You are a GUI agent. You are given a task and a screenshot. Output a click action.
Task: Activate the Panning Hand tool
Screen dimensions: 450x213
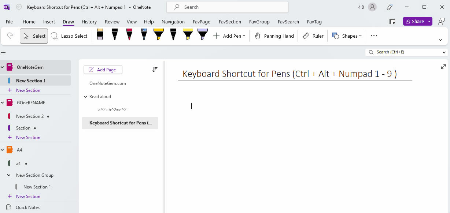pyautogui.click(x=274, y=35)
